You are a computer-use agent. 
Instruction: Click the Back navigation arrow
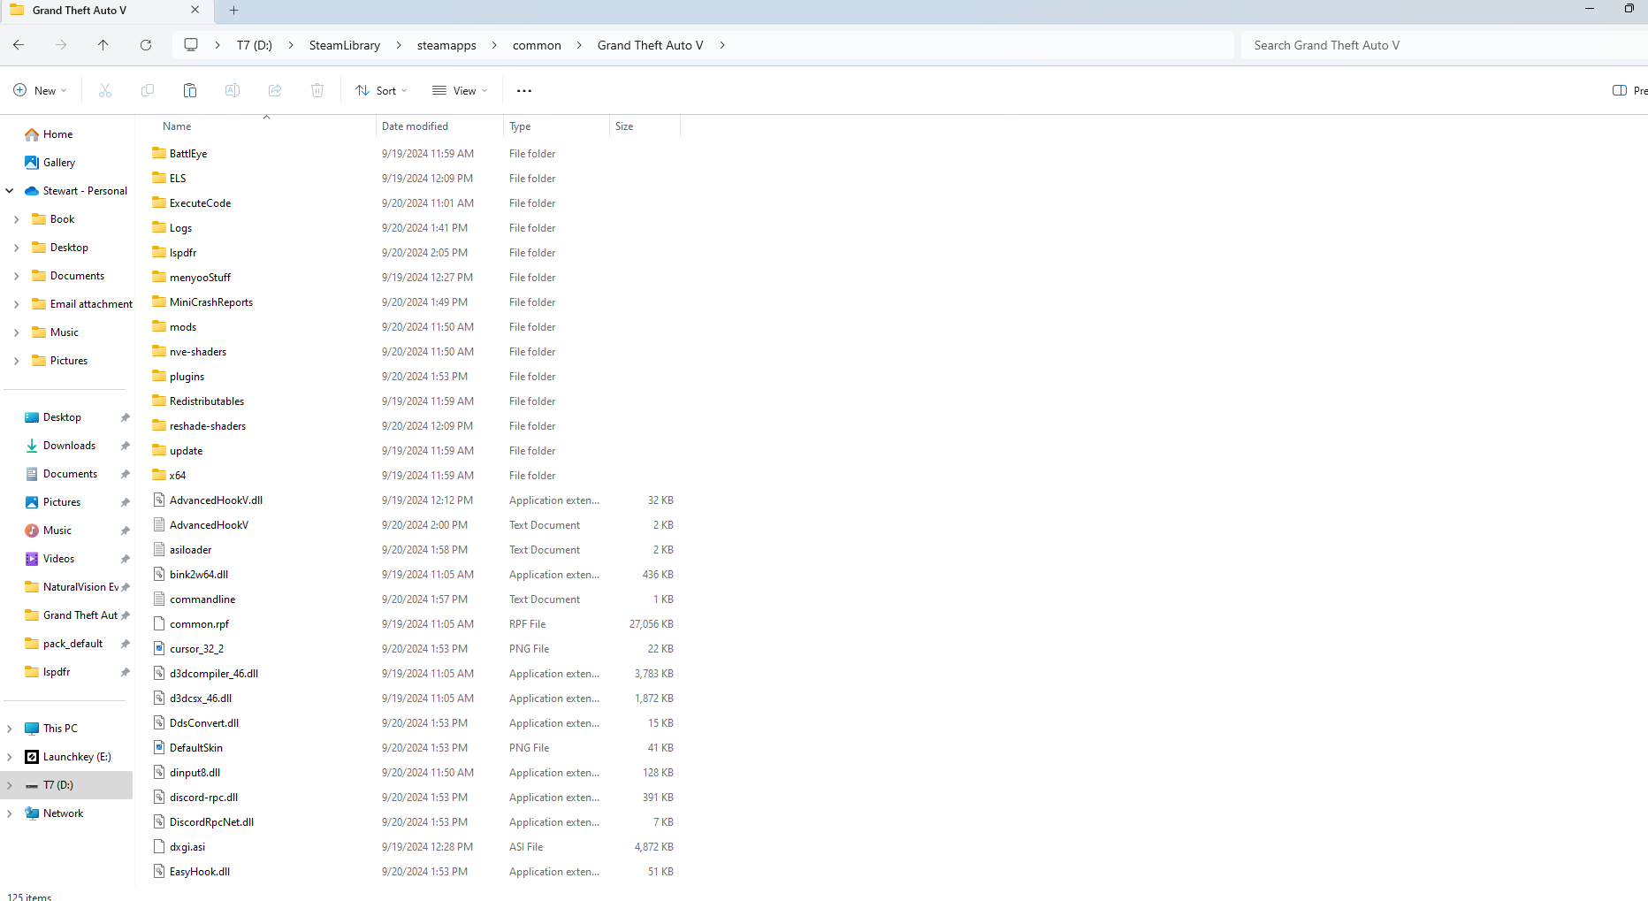pyautogui.click(x=19, y=45)
